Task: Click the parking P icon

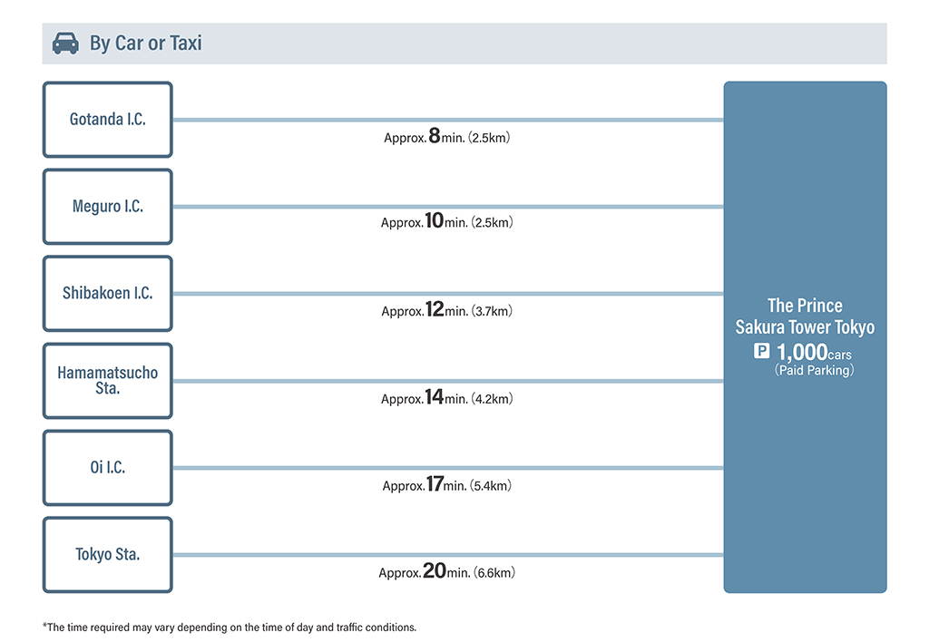Action: (x=761, y=351)
